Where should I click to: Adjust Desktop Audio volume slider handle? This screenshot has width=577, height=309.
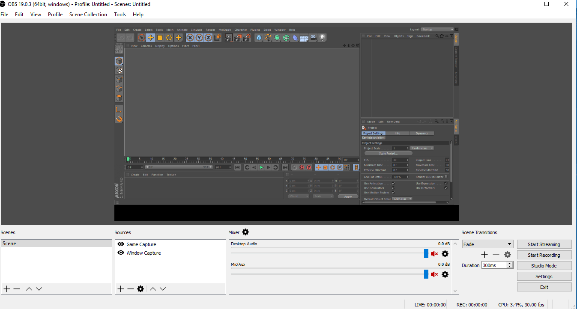point(426,253)
